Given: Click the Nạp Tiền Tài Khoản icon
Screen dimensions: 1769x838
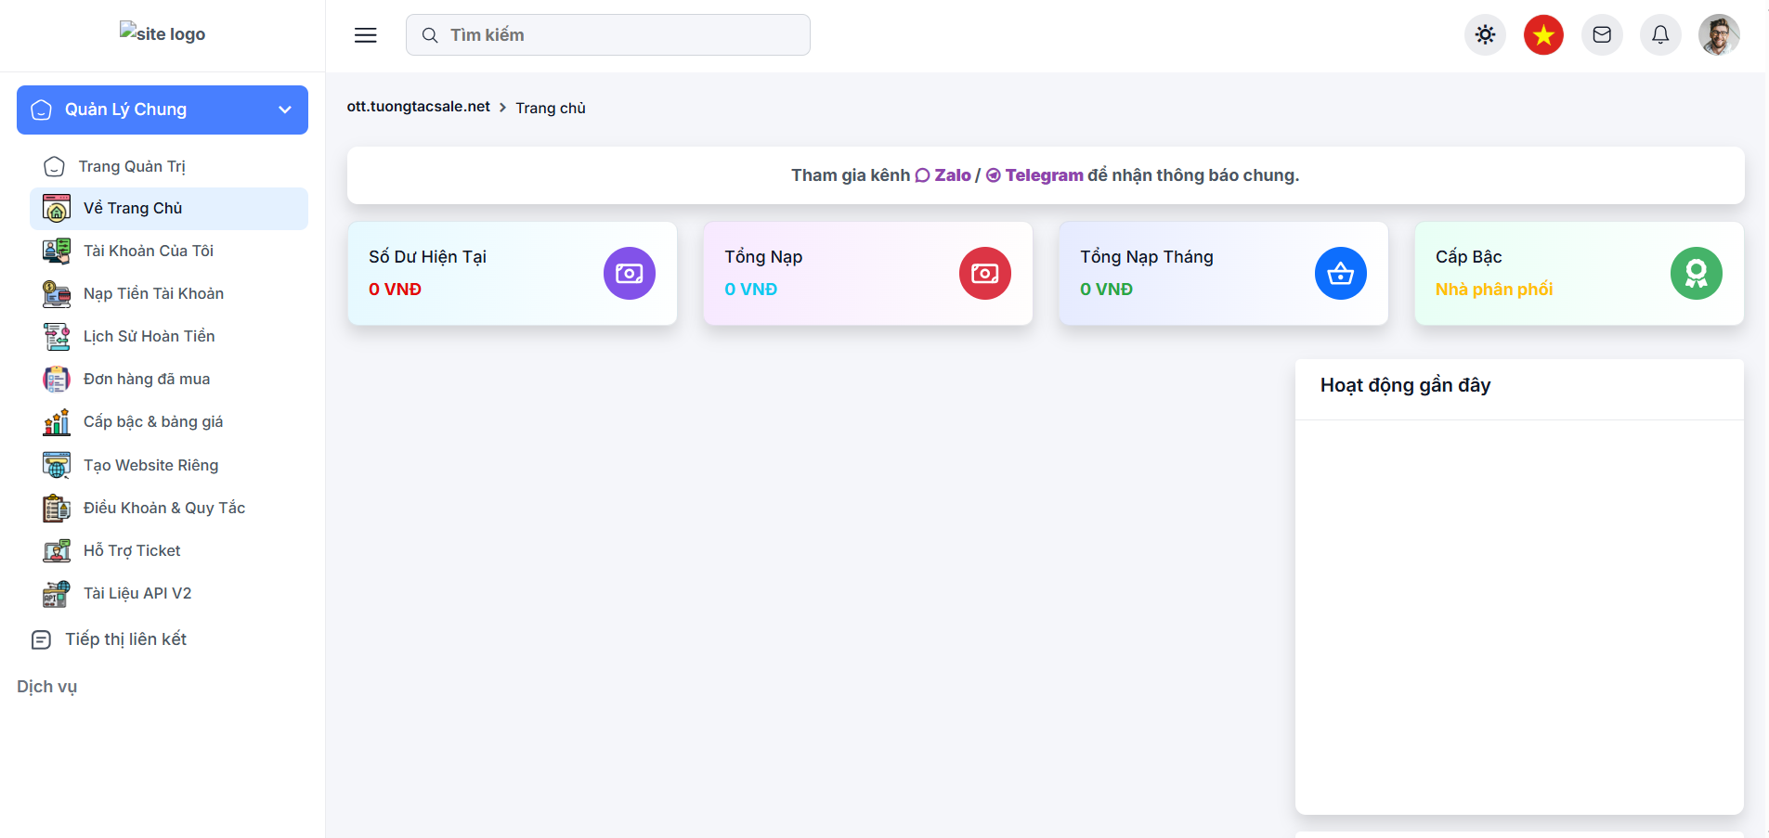Looking at the screenshot, I should pos(57,294).
